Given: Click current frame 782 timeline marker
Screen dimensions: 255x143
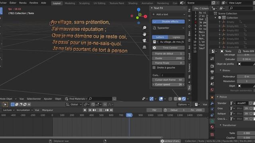Looking at the screenshot, I should pos(129,115).
